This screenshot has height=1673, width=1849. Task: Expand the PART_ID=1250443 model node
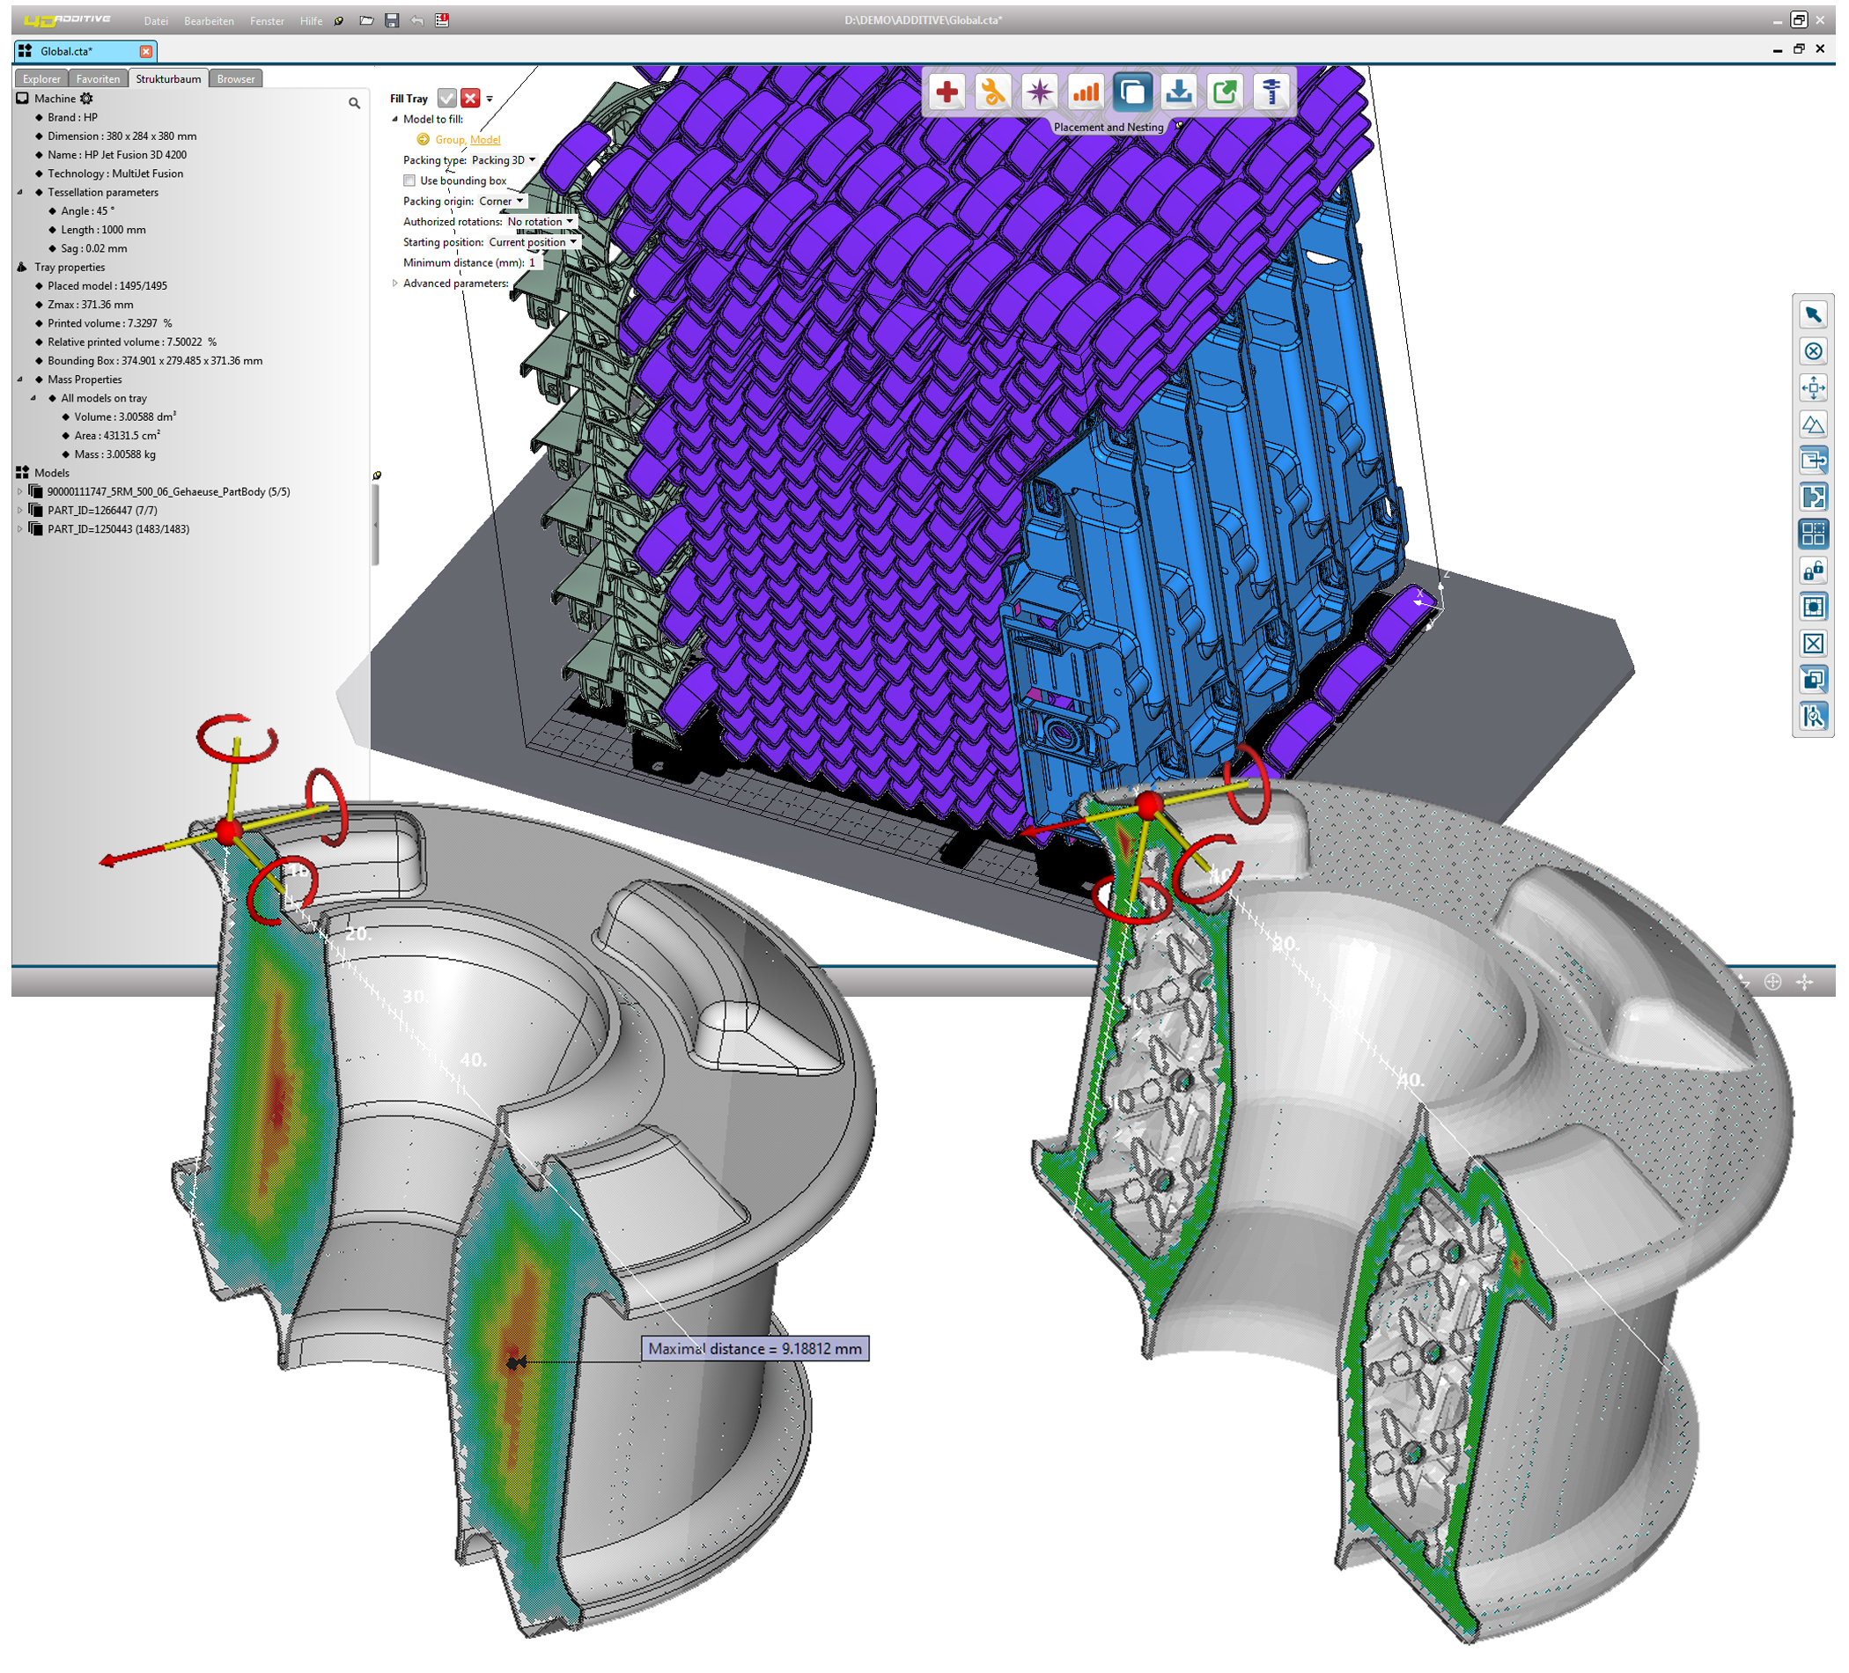point(20,529)
